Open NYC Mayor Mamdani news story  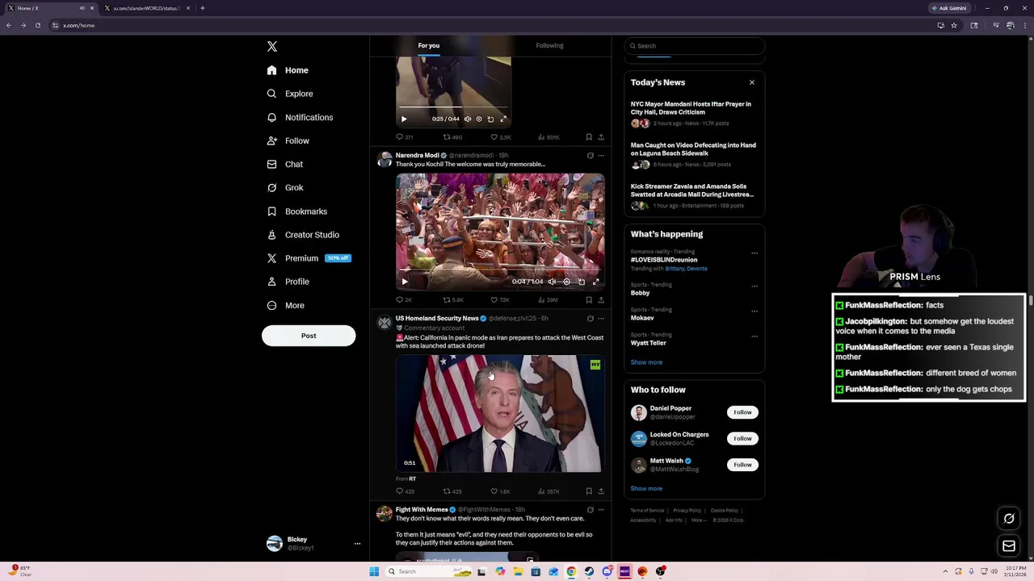coord(693,113)
